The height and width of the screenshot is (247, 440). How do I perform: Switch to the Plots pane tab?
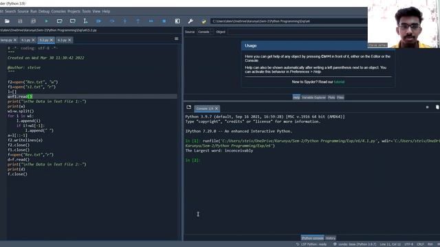click(331, 97)
